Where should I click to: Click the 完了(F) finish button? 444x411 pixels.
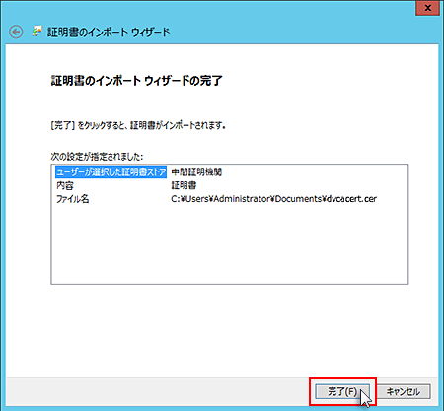tap(342, 391)
